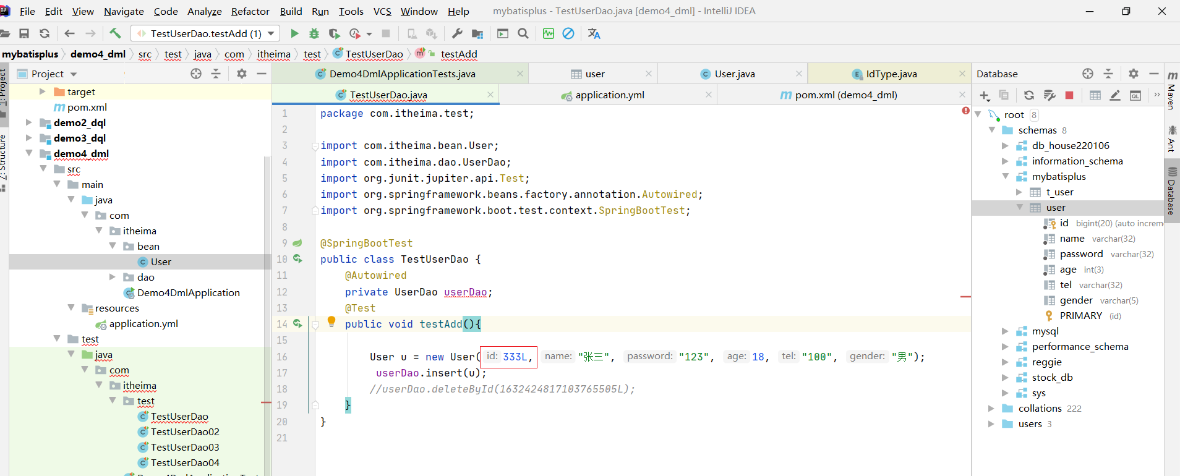Expand the target folder
Screen dimensions: 1180x476
pos(42,91)
